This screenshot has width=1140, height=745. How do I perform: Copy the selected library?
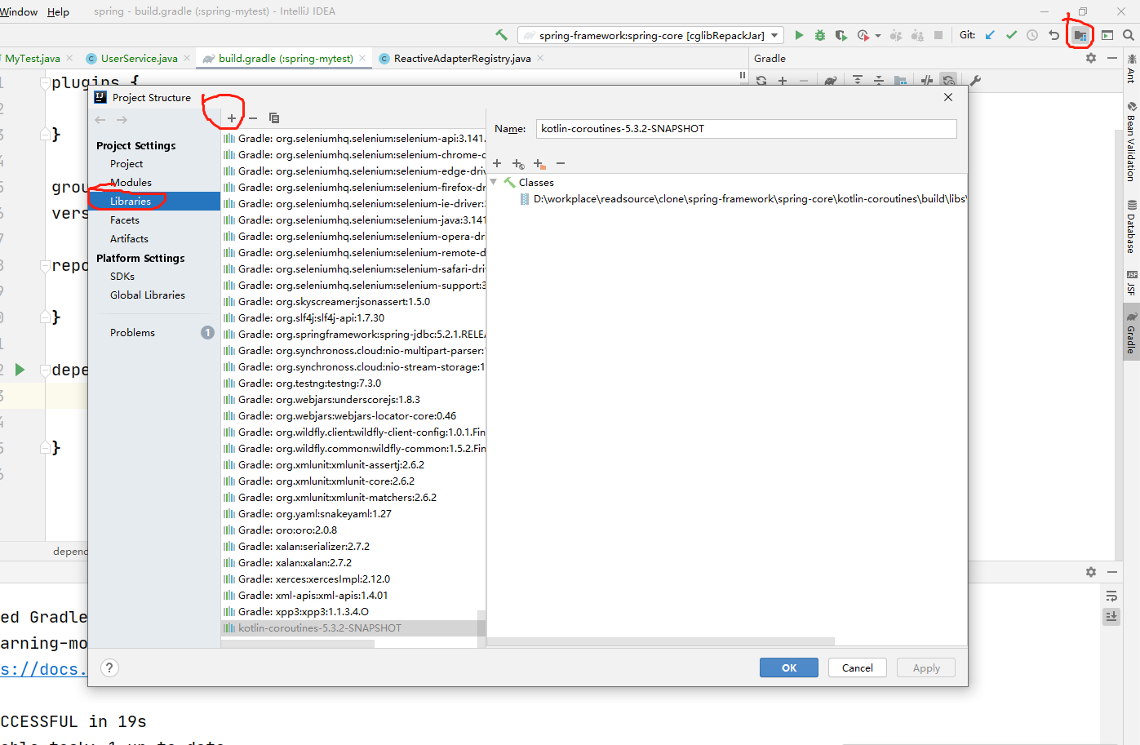click(x=274, y=118)
